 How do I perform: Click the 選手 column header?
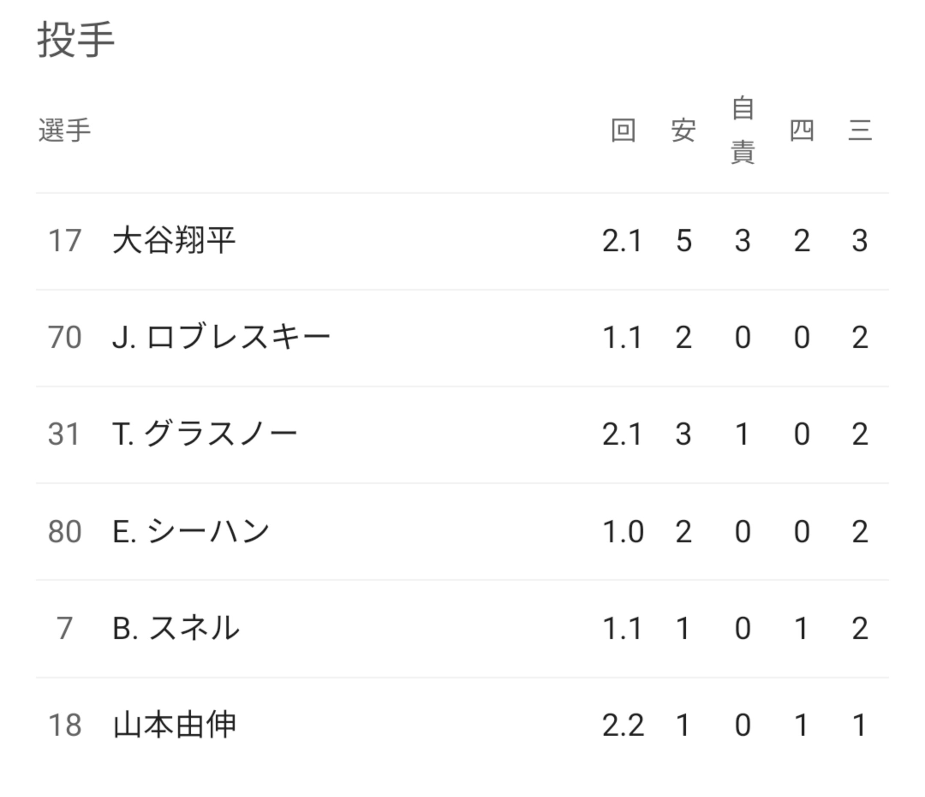[65, 130]
